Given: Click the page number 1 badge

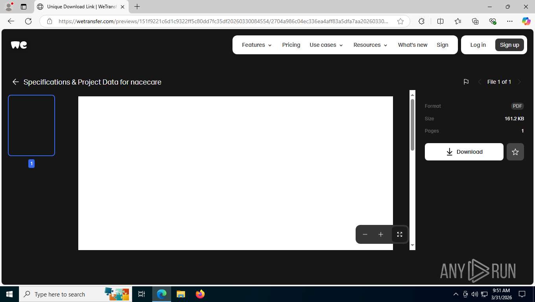Looking at the screenshot, I should (x=31, y=164).
